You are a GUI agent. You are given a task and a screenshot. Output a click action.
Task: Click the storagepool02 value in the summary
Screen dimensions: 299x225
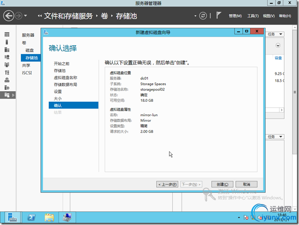pyautogui.click(x=152, y=89)
